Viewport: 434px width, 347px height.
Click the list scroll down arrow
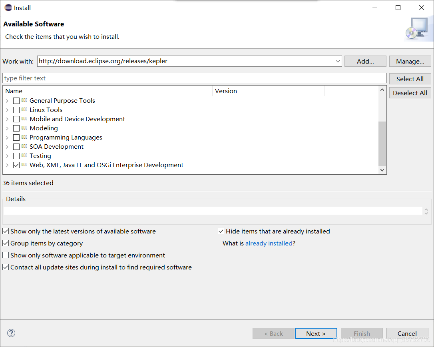[x=382, y=170]
